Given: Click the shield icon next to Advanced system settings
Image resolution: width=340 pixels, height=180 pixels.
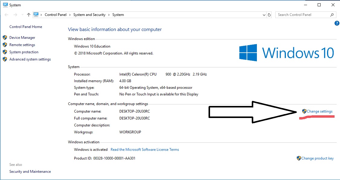Looking at the screenshot, I should 5,59.
